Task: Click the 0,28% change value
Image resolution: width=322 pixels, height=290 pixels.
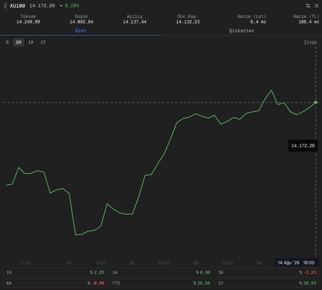Action: 72,6
